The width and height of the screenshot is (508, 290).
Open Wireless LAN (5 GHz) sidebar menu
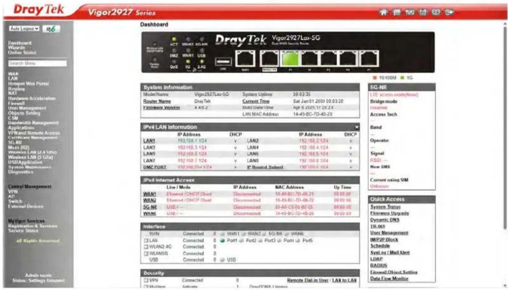pos(31,157)
